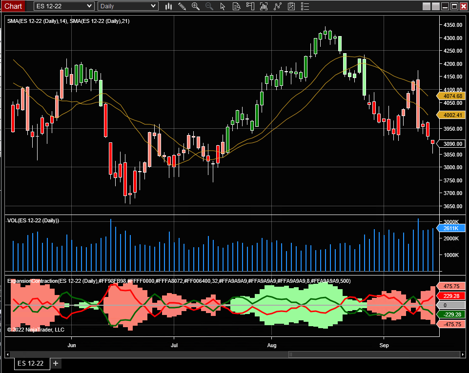
Task: Open the Drawing Tools pencil icon
Action: coord(182,6)
